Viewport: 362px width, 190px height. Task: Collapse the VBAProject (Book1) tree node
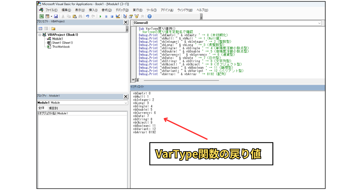pos(40,35)
